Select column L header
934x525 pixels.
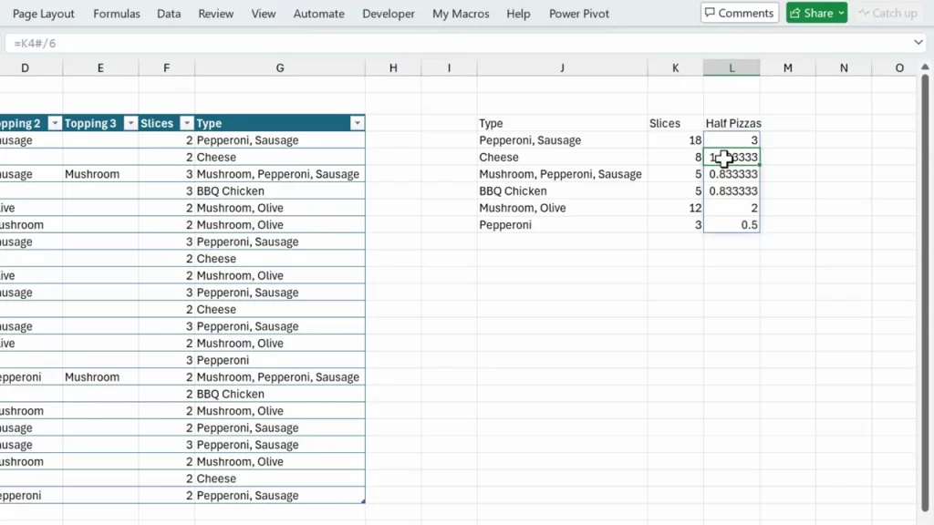[x=731, y=67]
